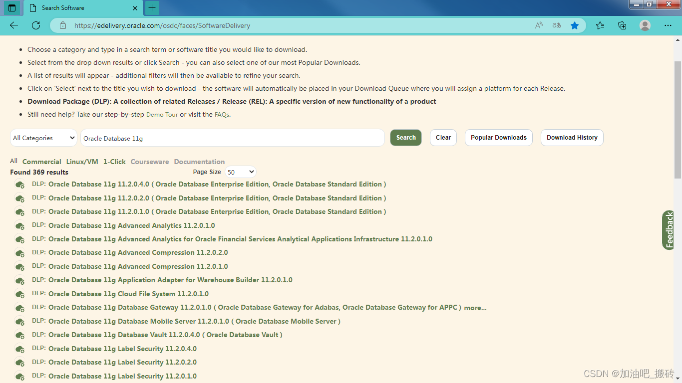Image resolution: width=682 pixels, height=383 pixels.
Task: Activate the Read aloud icon in the address bar
Action: [x=539, y=25]
